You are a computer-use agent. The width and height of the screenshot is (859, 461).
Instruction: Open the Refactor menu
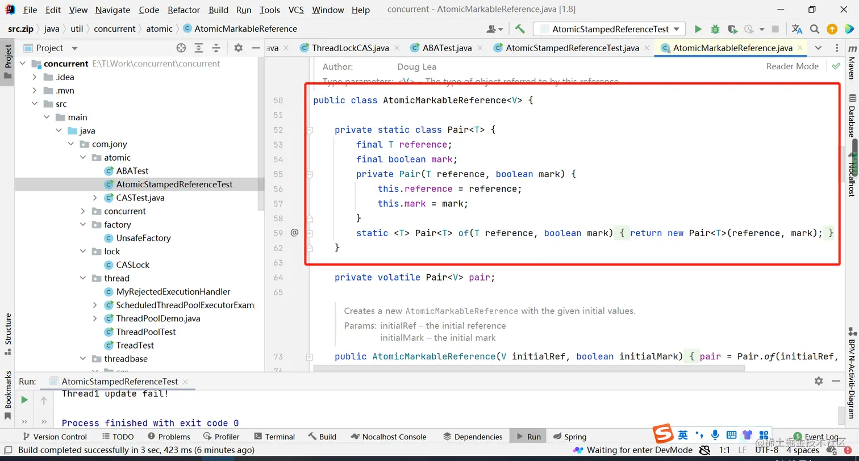184,10
